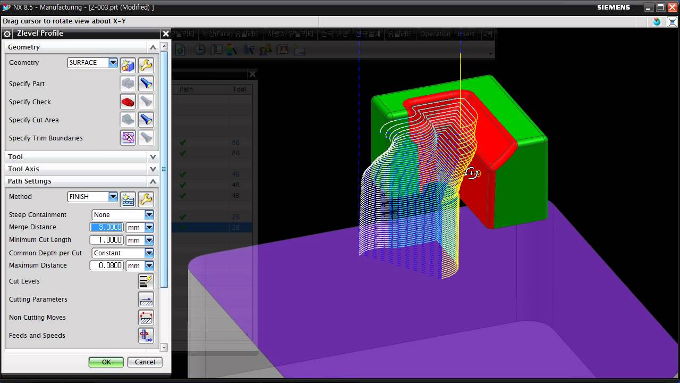This screenshot has height=383, width=680.
Task: Collapse the Path Settings section
Action: (x=153, y=181)
